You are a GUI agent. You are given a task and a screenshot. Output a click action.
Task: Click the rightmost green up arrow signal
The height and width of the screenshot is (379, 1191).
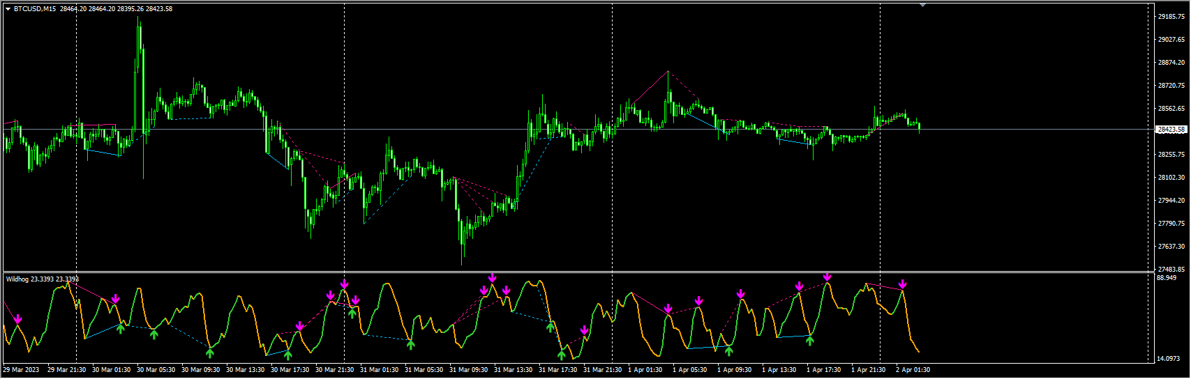pyautogui.click(x=809, y=341)
